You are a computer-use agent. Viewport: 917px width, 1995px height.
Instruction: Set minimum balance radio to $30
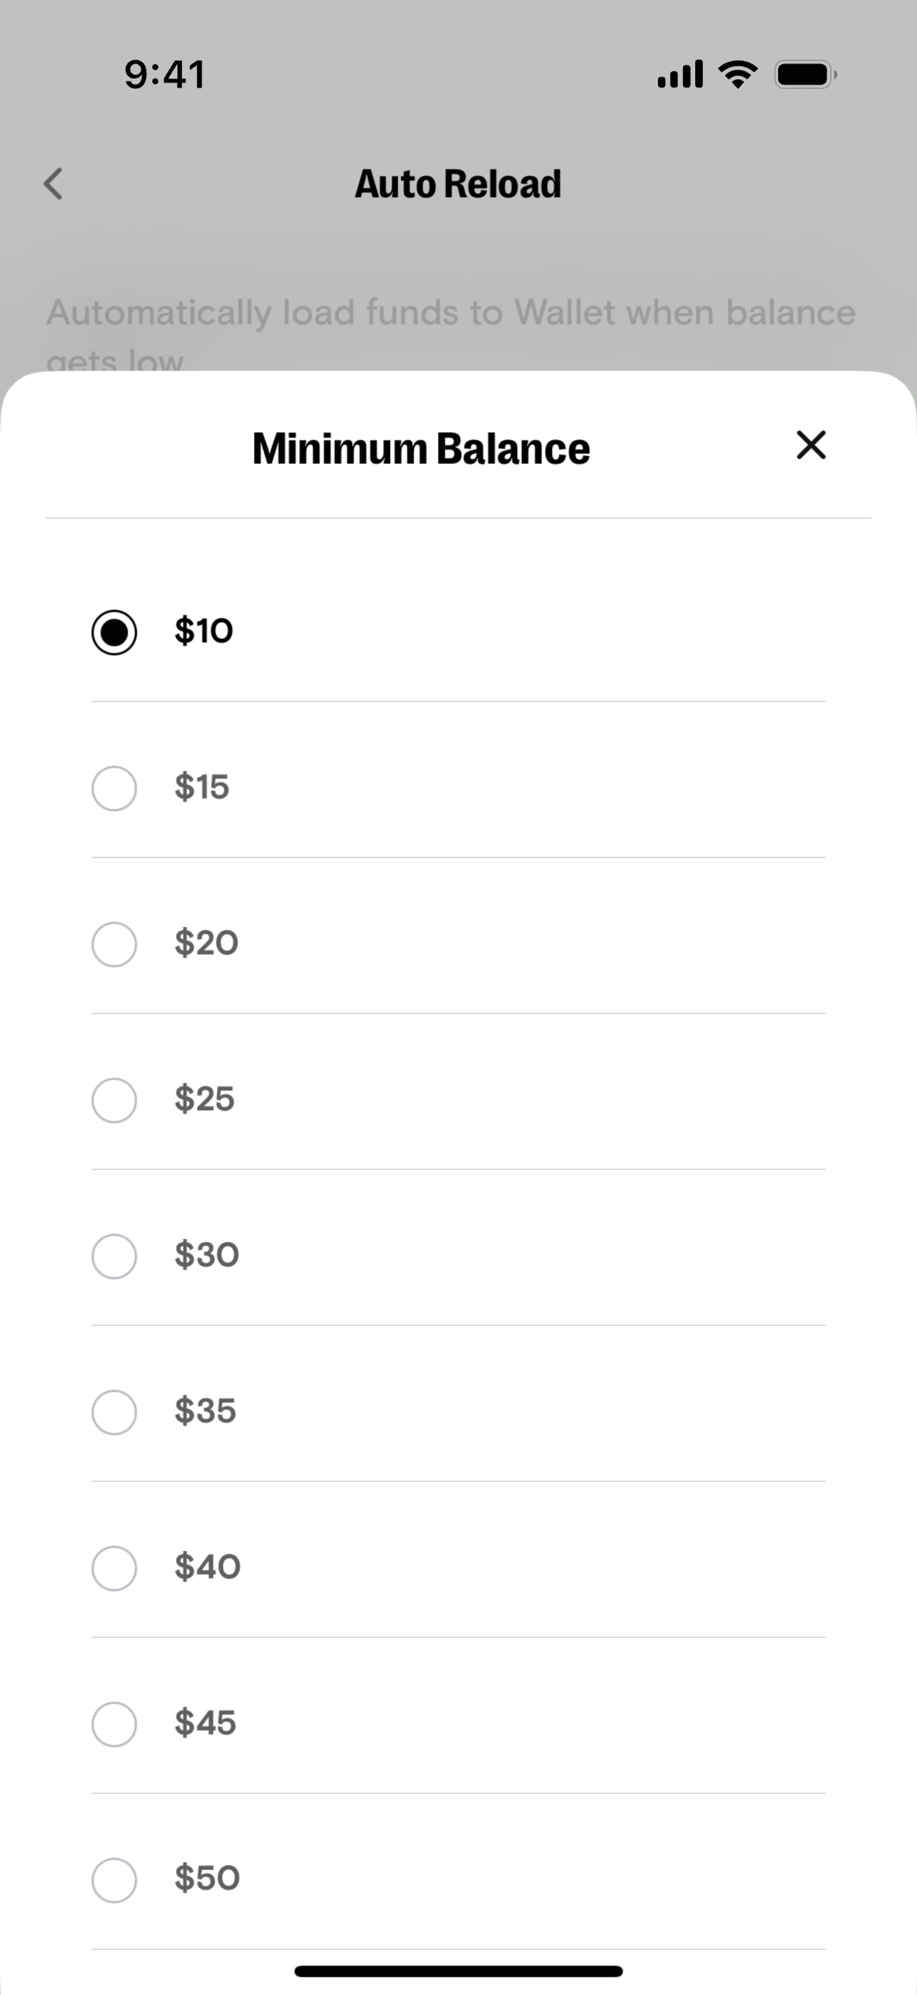click(115, 1256)
